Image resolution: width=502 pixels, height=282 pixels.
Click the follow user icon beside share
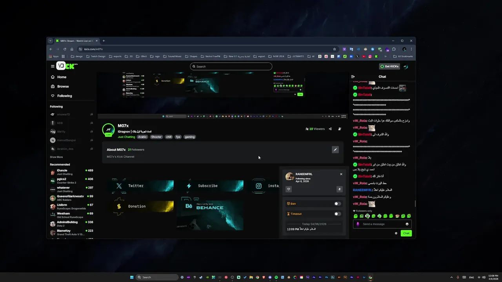point(340,129)
